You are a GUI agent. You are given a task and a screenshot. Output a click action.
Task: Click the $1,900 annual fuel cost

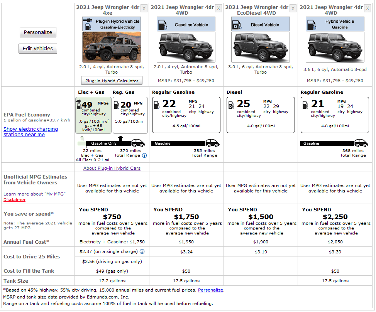(261, 242)
